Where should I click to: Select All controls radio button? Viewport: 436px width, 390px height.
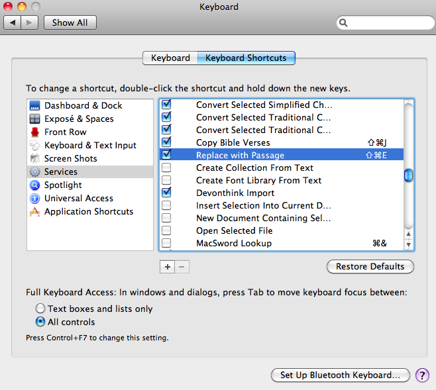tap(40, 322)
